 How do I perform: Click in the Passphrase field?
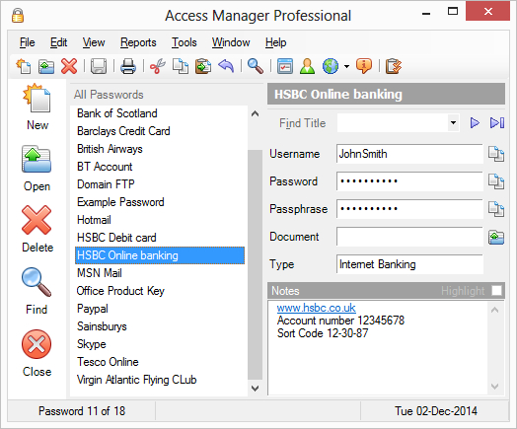[x=409, y=209]
